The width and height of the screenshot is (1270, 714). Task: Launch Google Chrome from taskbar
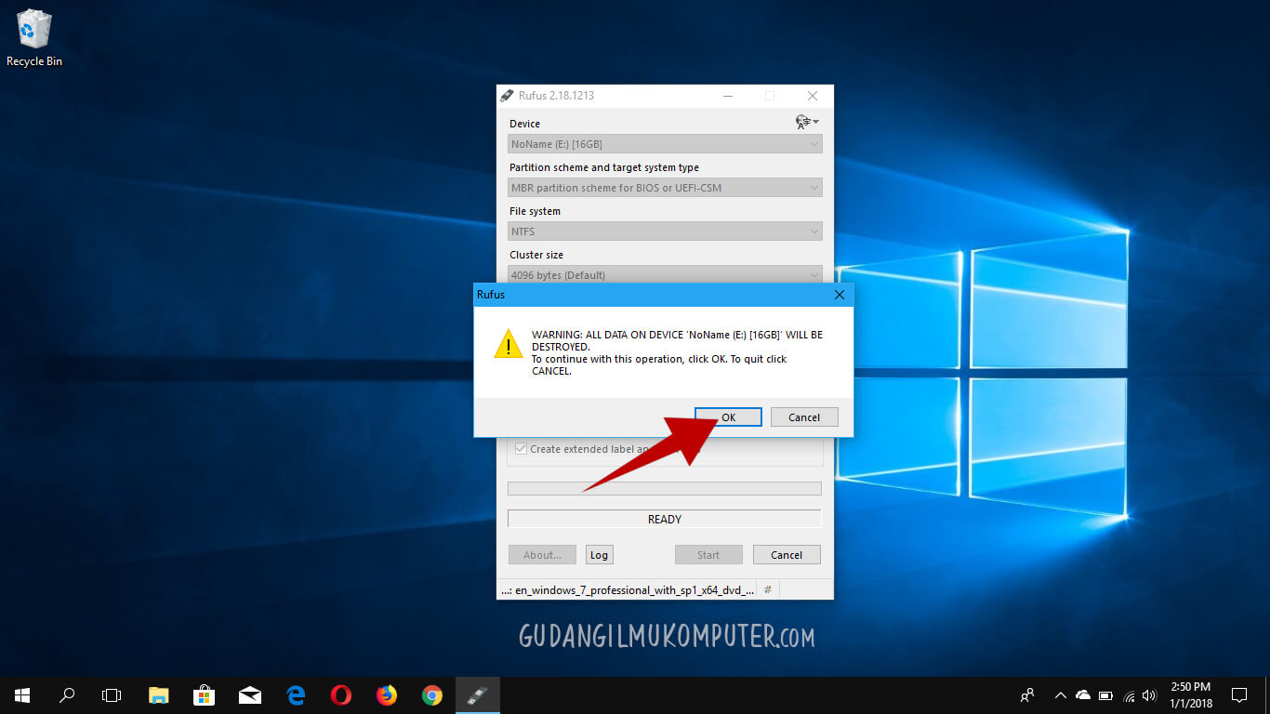pos(432,694)
